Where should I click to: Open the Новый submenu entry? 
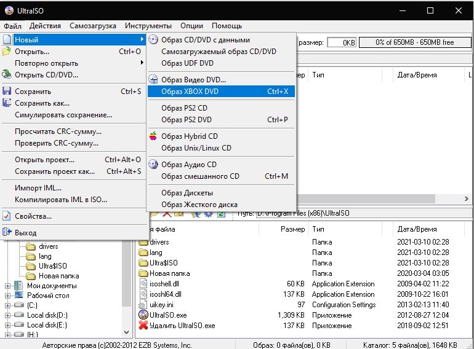point(74,40)
